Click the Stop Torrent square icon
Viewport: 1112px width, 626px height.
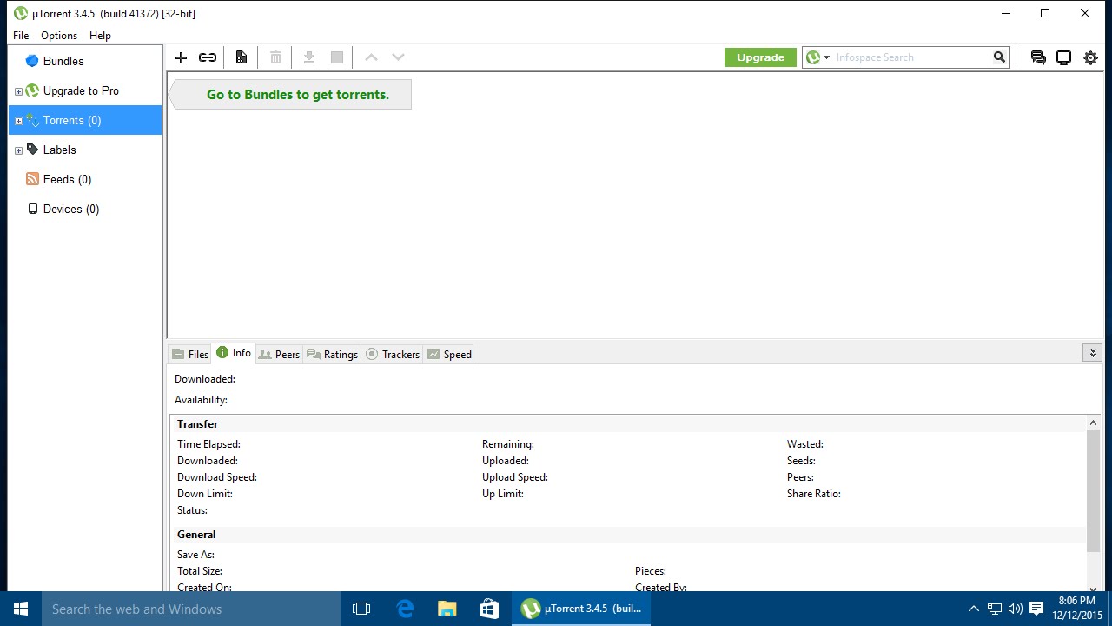(337, 57)
